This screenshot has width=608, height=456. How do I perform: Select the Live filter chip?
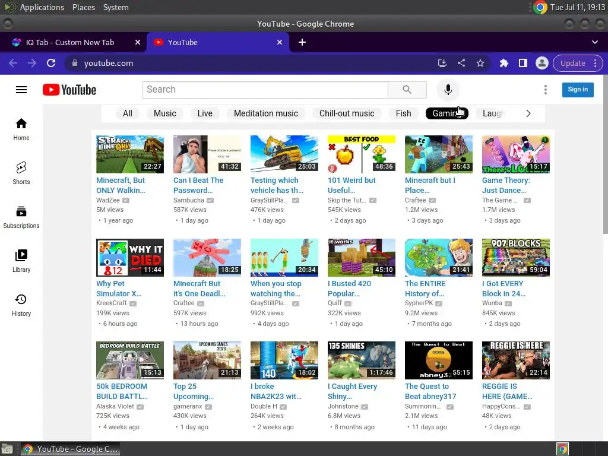(x=205, y=113)
